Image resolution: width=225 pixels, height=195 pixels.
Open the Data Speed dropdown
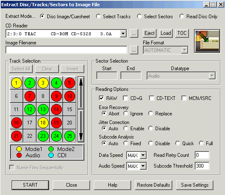click(143, 155)
